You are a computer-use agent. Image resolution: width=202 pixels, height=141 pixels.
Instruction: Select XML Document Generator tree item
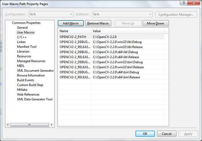(35, 70)
